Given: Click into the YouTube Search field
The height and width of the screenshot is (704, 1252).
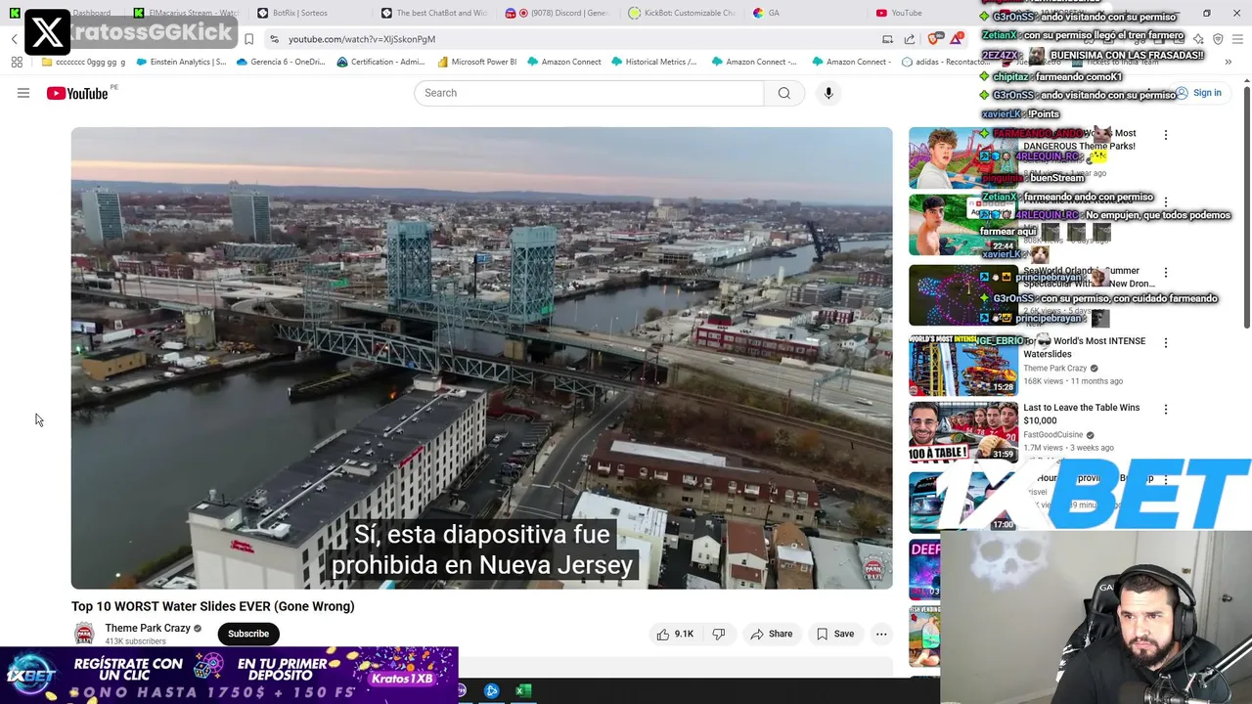Looking at the screenshot, I should click(x=589, y=93).
